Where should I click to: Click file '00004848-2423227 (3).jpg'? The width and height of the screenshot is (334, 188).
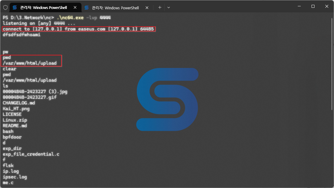pyautogui.click(x=35, y=92)
